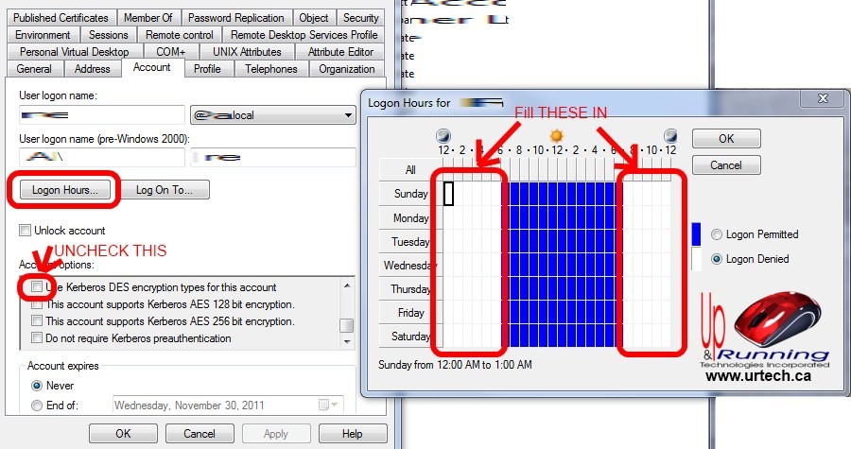Open the Attribute Editor tab
The width and height of the screenshot is (851, 449).
point(340,52)
